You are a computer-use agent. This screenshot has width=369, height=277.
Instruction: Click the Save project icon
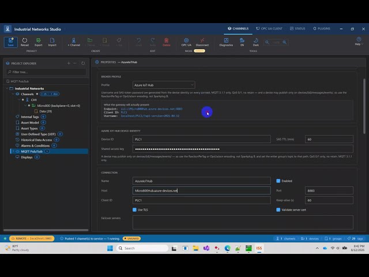tap(10, 42)
